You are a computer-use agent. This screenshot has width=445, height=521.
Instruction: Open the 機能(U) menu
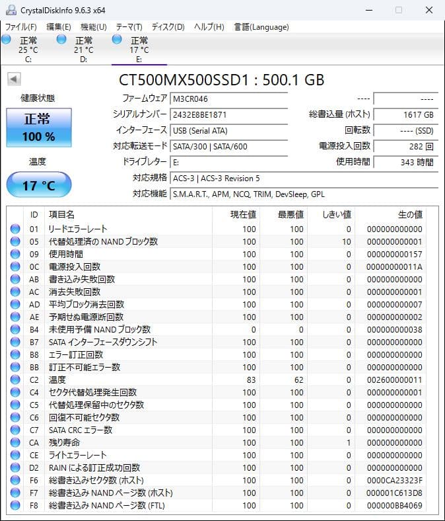94,27
